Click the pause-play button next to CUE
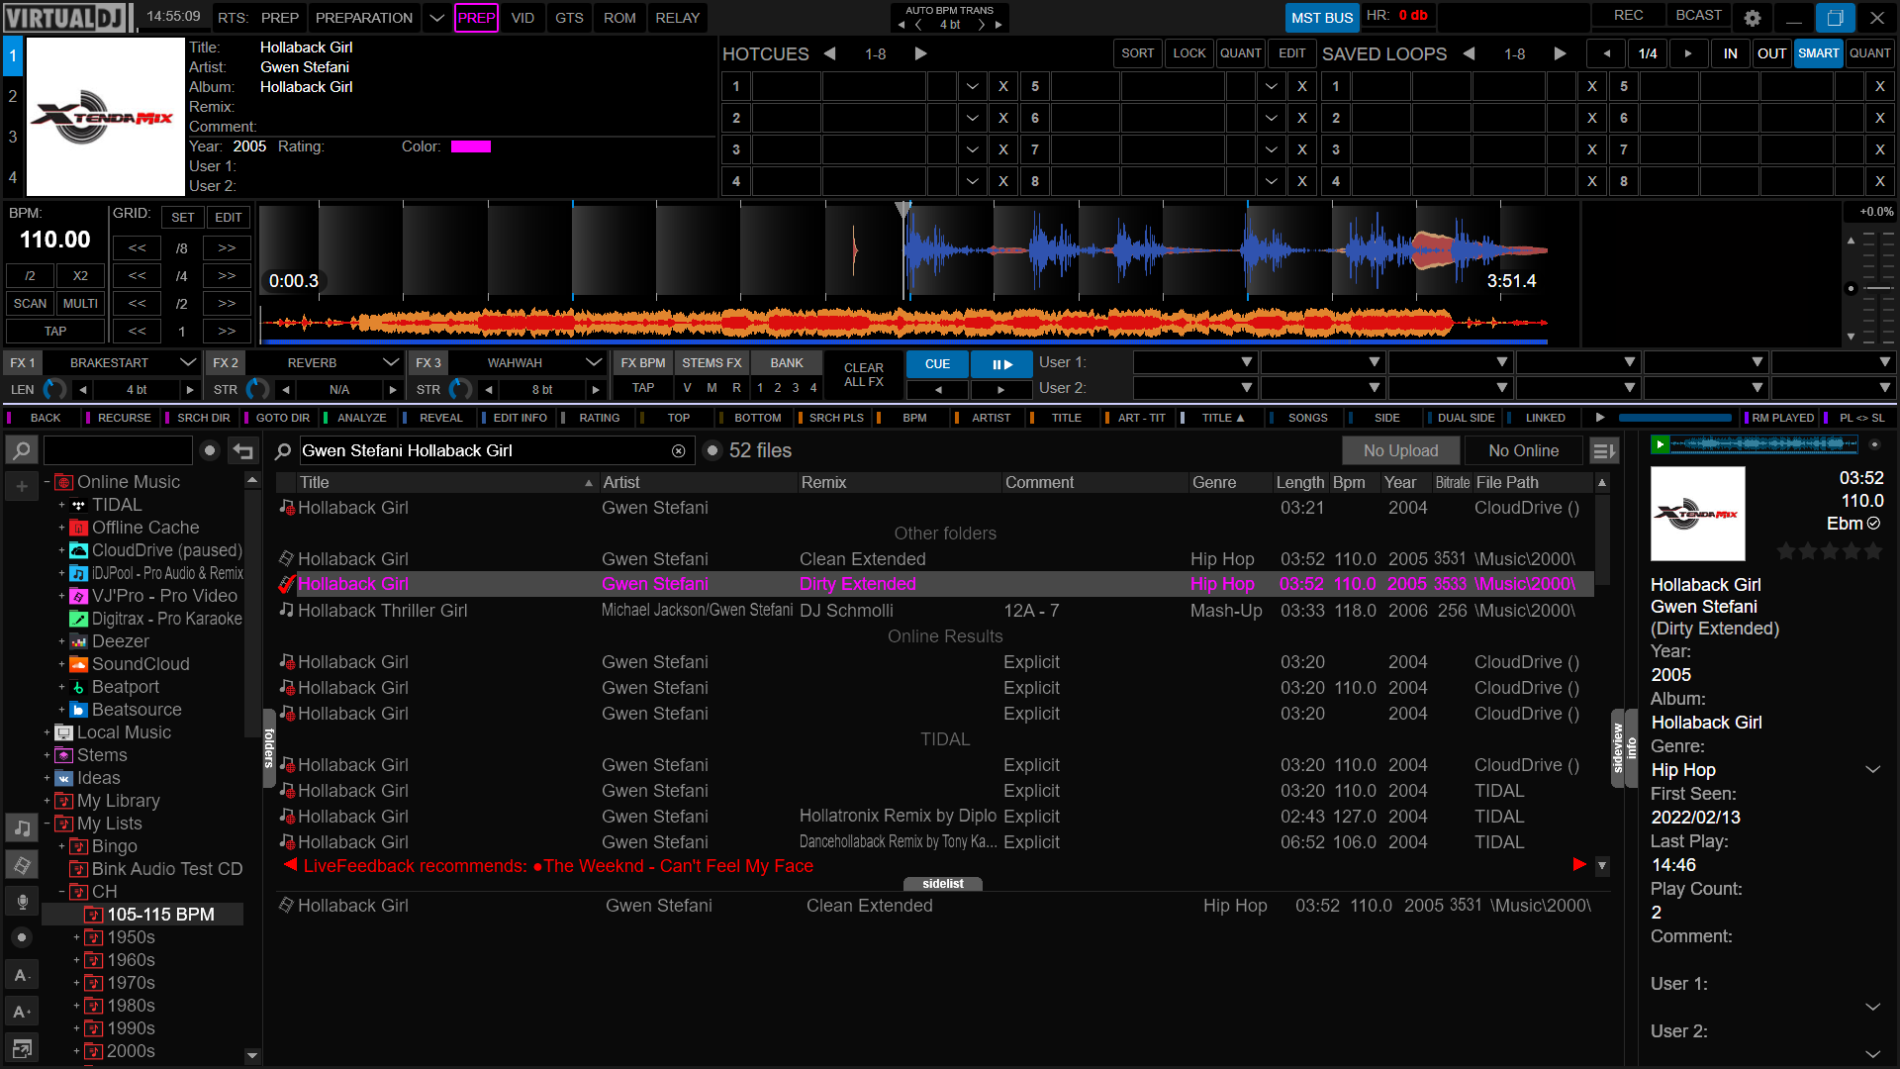The height and width of the screenshot is (1069, 1900). 1001,364
